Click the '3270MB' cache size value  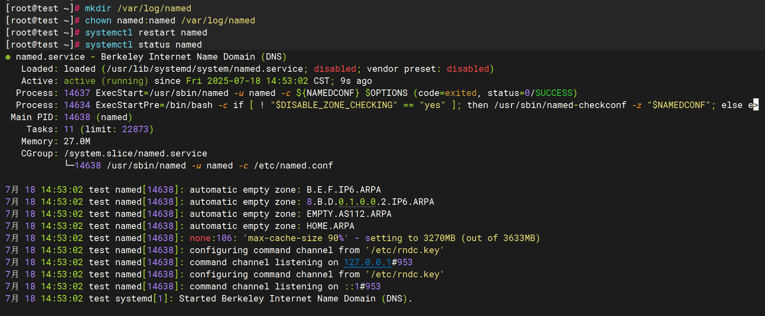pos(439,238)
